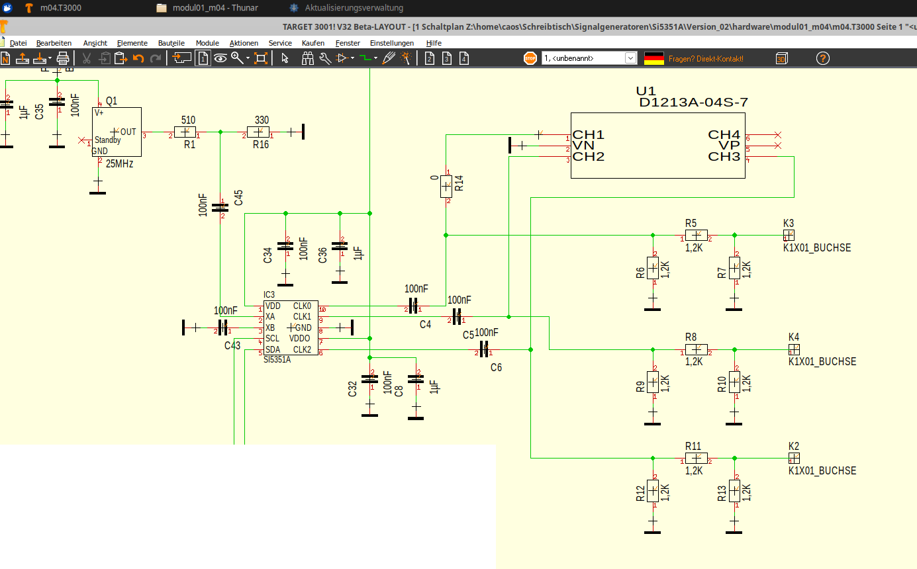Expand the magnifier zoom dropdown arrow
This screenshot has height=569, width=917.
click(x=248, y=58)
